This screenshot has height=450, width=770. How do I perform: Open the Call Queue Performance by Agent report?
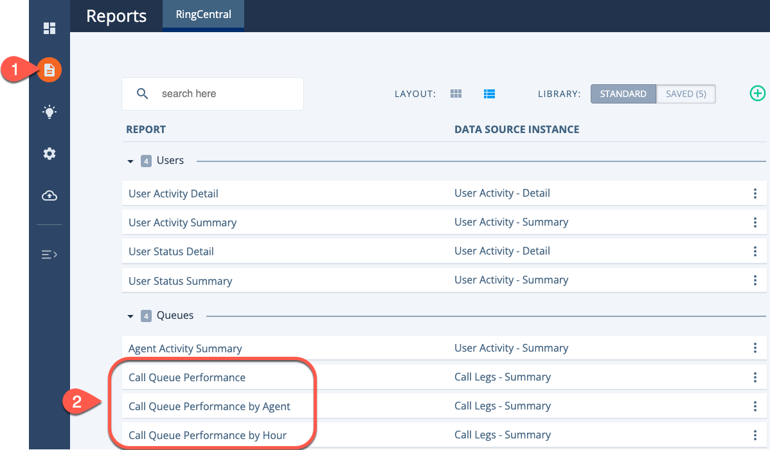(x=210, y=406)
